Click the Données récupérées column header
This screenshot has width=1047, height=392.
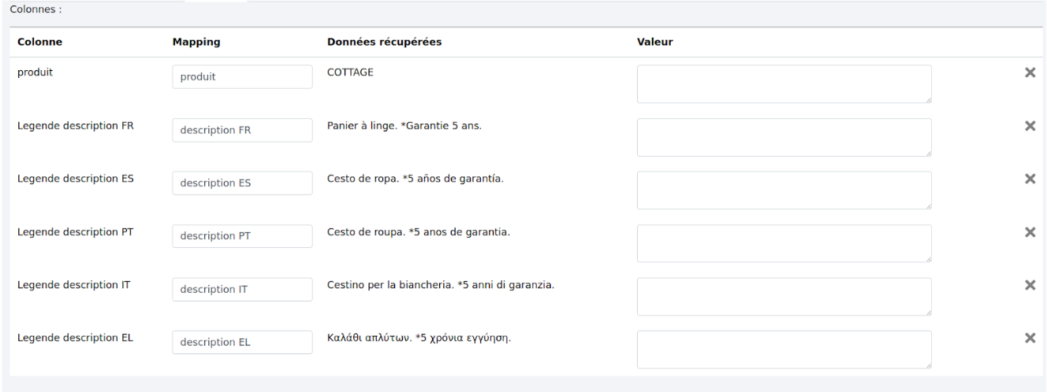384,43
